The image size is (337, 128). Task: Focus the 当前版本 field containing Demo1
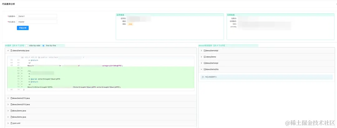click(x=37, y=16)
